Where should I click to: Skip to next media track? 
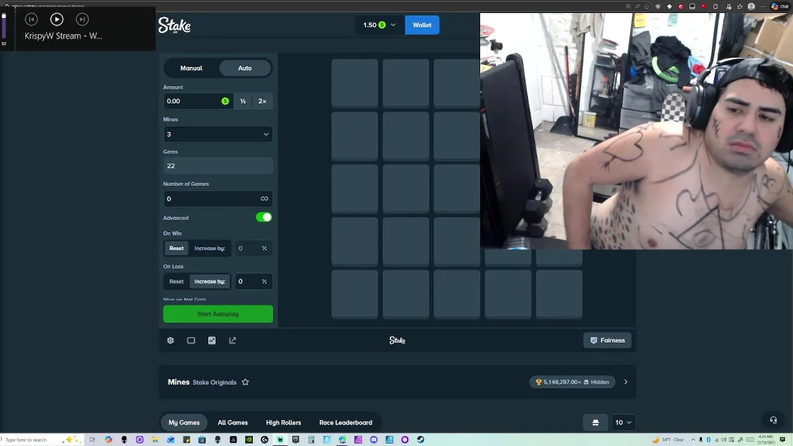82,20
